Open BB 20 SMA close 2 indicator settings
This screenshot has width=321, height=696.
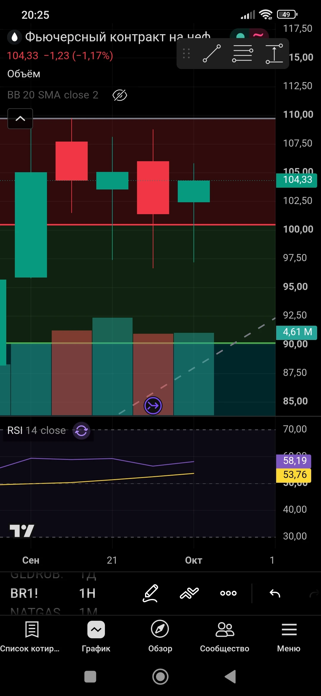[x=53, y=95]
